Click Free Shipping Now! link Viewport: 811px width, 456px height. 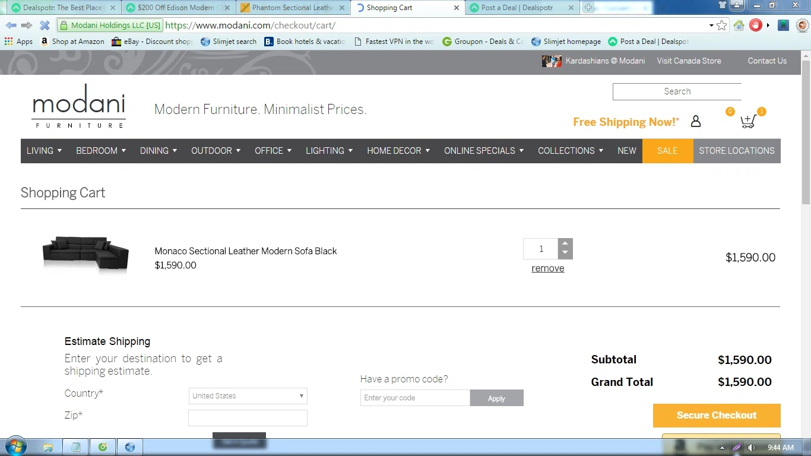626,122
